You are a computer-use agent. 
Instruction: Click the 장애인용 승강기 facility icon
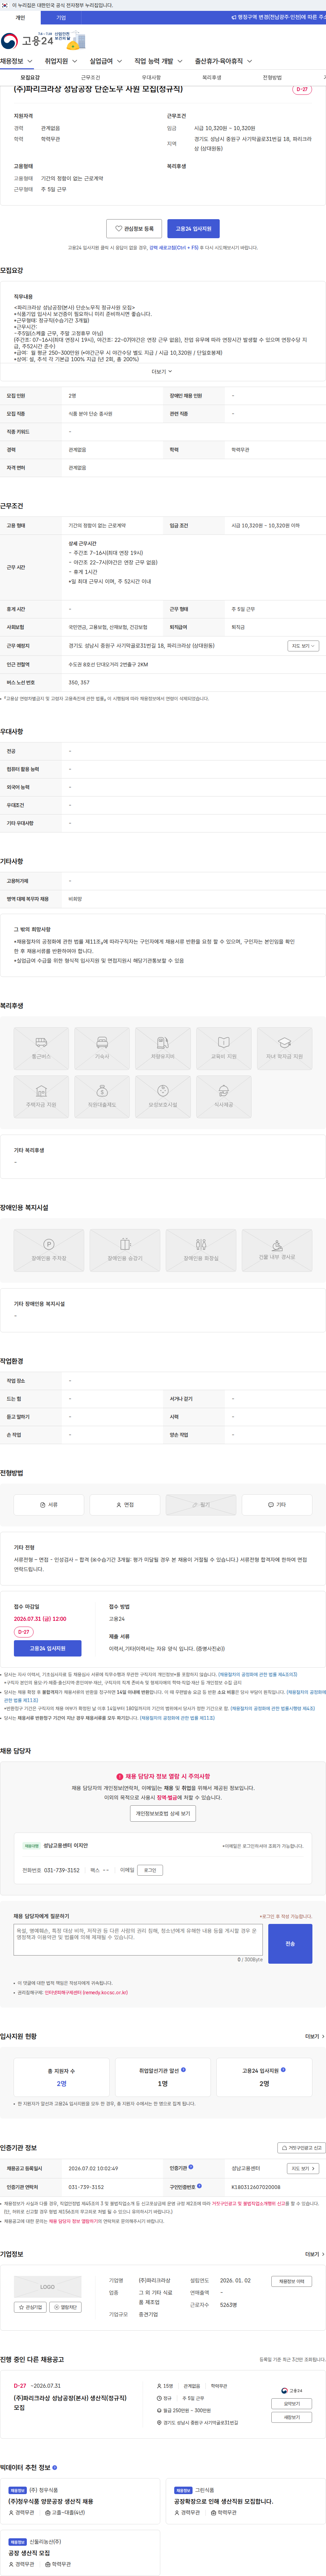click(125, 1250)
